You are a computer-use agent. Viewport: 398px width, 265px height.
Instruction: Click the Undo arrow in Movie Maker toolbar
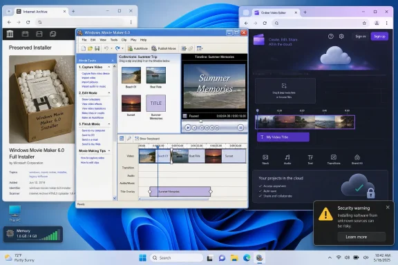click(x=106, y=48)
